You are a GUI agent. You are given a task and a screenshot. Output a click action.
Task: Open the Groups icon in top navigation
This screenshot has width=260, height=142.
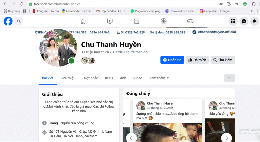click(x=164, y=21)
